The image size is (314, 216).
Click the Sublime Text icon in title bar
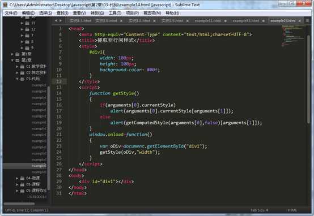5,5
